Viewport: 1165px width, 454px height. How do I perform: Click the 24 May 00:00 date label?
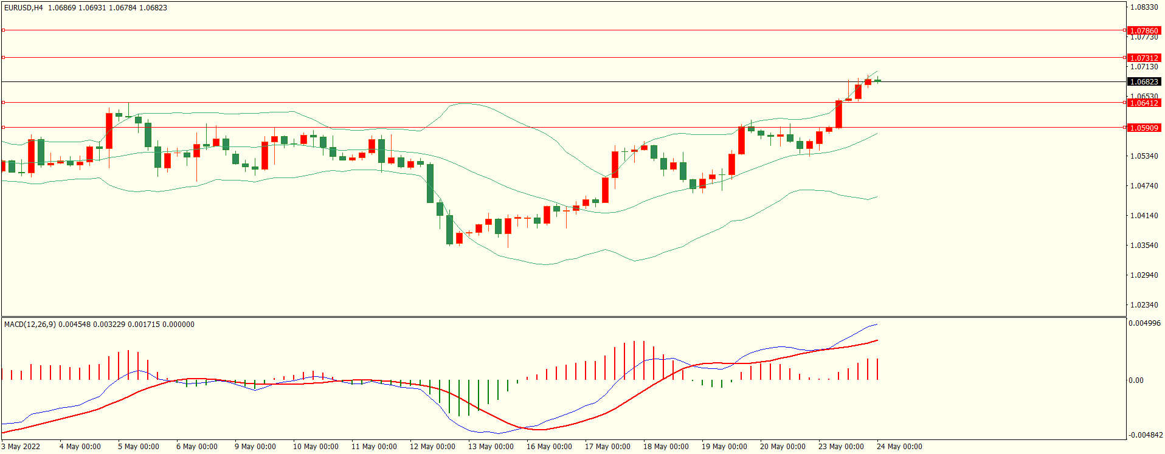click(x=899, y=447)
